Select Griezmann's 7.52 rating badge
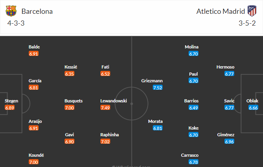The width and height of the screenshot is (263, 167). click(157, 87)
